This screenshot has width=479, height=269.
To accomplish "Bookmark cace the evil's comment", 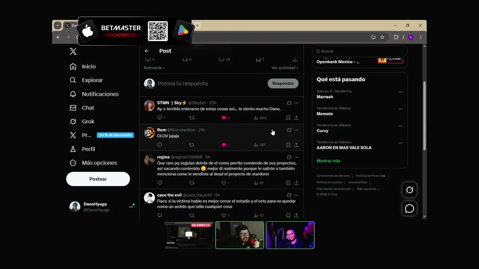I will [288, 215].
